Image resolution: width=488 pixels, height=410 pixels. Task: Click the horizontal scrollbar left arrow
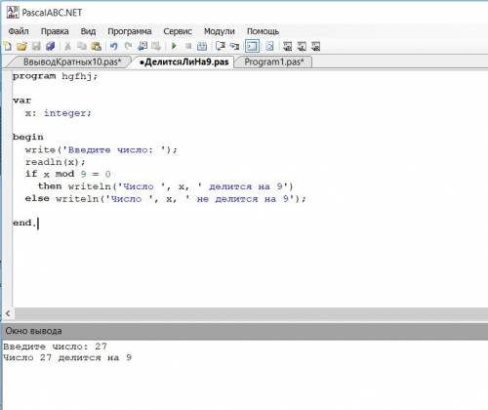point(8,313)
